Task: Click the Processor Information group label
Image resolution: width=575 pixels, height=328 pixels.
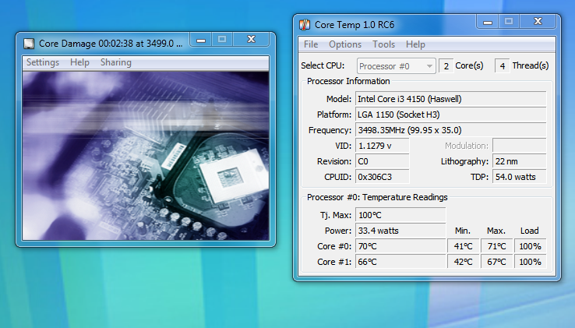Action: pyautogui.click(x=348, y=82)
